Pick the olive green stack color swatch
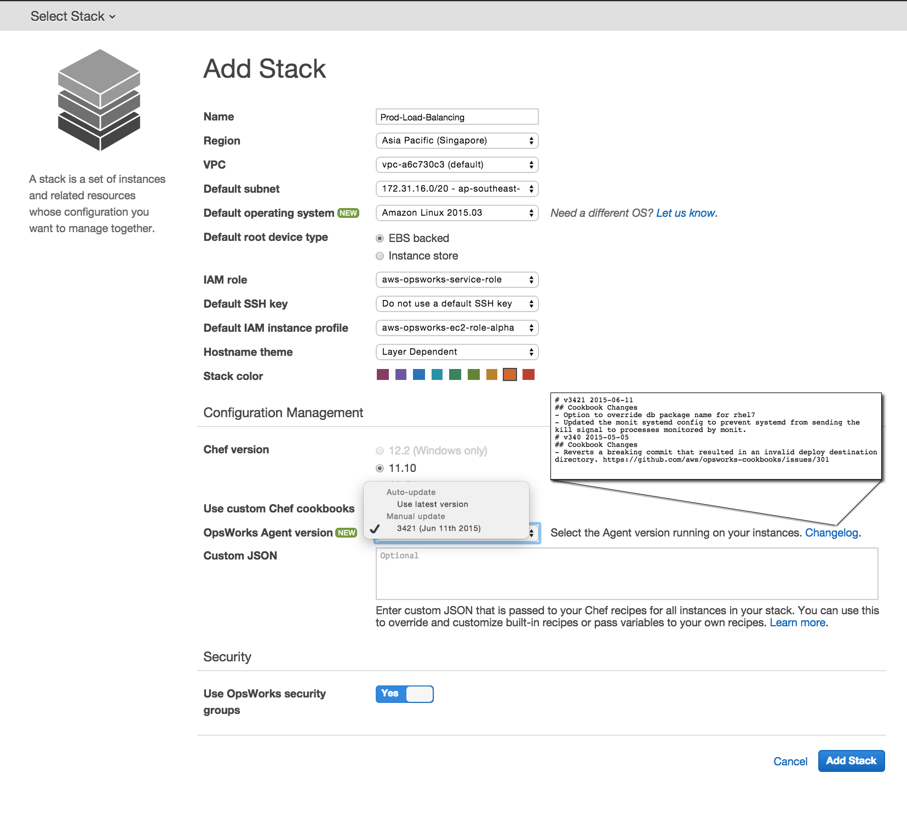 tap(474, 374)
